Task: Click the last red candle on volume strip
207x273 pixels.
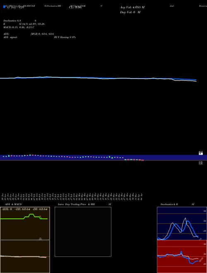Action: coord(142,160)
